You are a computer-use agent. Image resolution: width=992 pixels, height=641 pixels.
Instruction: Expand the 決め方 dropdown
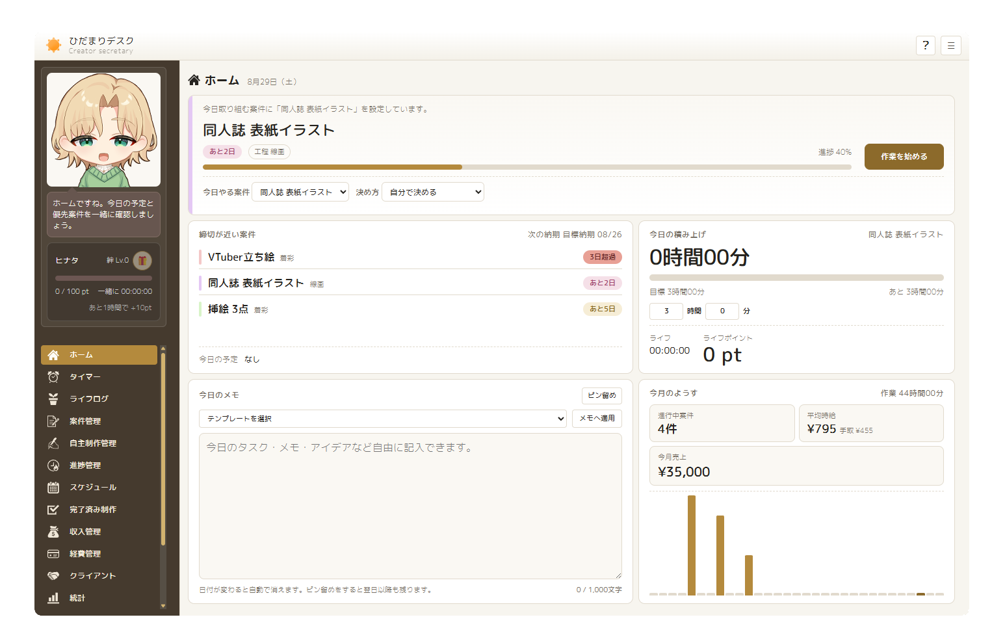433,192
